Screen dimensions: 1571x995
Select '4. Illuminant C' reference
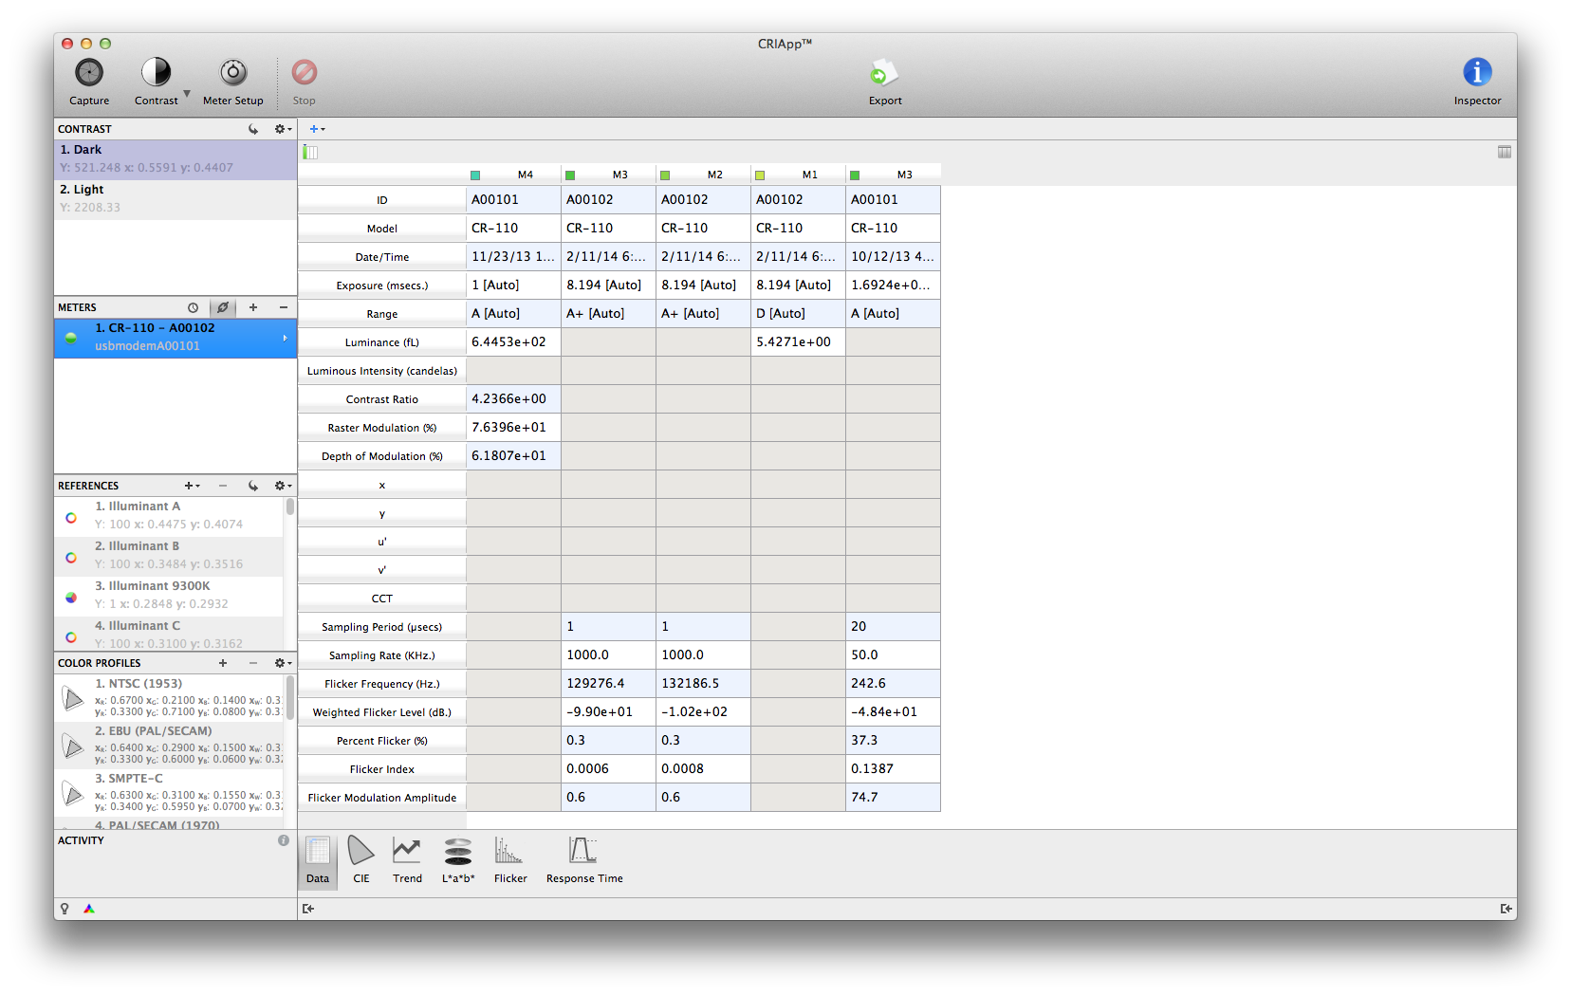click(x=169, y=634)
